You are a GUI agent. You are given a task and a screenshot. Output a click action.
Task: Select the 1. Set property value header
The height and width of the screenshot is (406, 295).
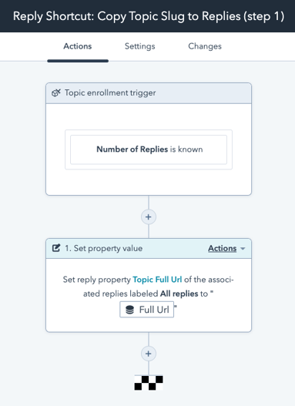[149, 248]
